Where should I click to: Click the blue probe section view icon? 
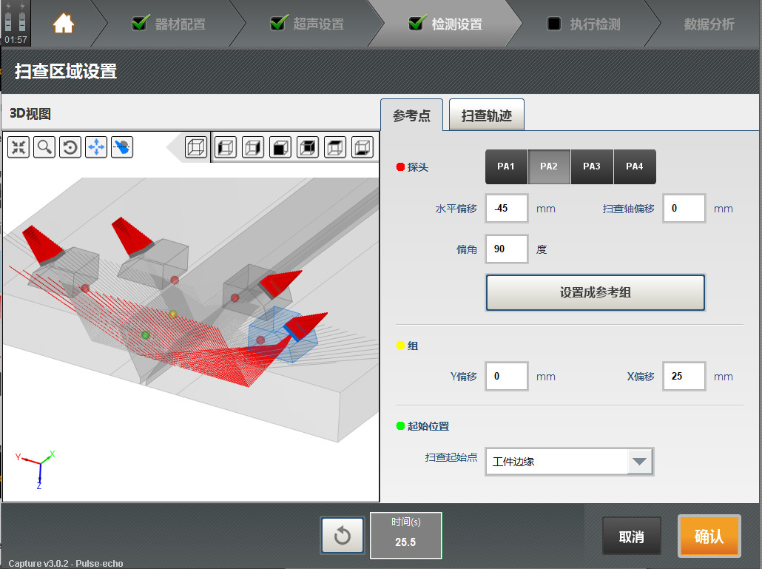coord(122,147)
